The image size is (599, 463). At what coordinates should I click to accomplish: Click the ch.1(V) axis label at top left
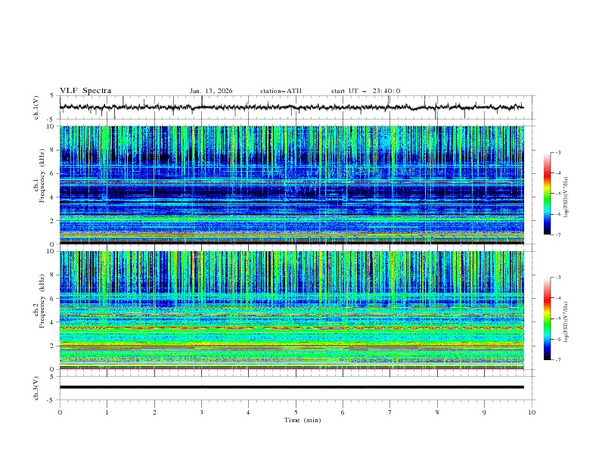click(x=36, y=107)
